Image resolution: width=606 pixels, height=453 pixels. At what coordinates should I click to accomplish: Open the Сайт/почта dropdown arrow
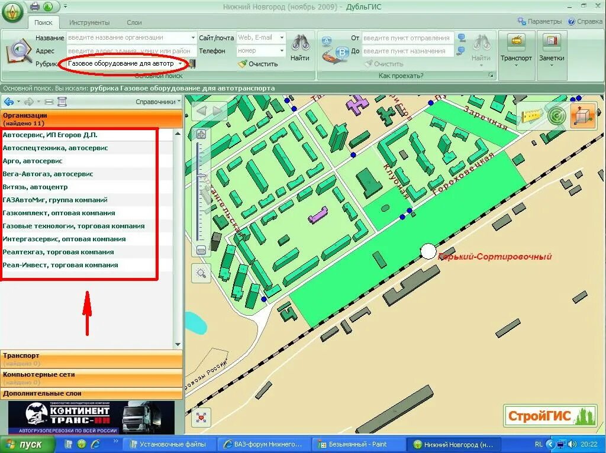click(x=282, y=37)
